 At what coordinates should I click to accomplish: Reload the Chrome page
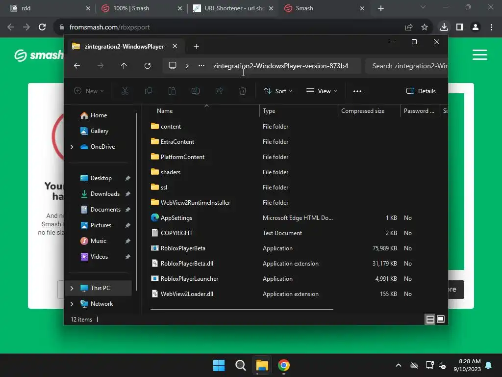(x=42, y=27)
